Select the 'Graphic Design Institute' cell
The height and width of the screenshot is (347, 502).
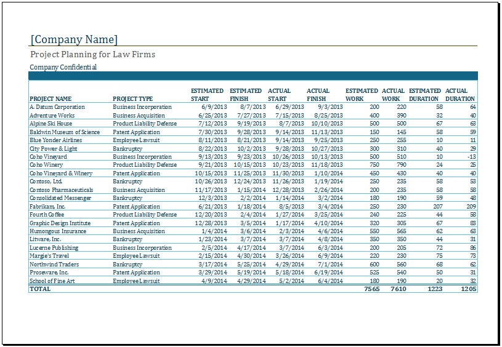pos(60,223)
